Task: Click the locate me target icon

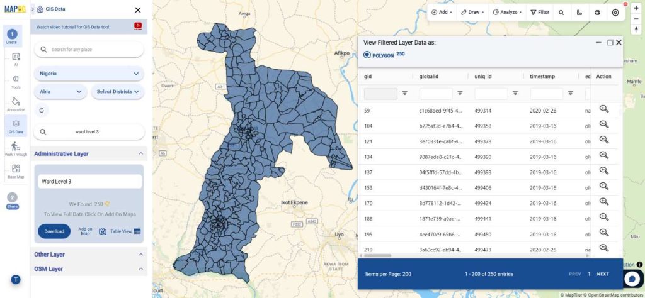Action: pyautogui.click(x=615, y=13)
